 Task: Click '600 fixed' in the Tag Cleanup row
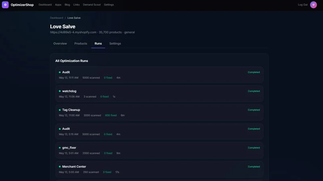[x=111, y=115]
